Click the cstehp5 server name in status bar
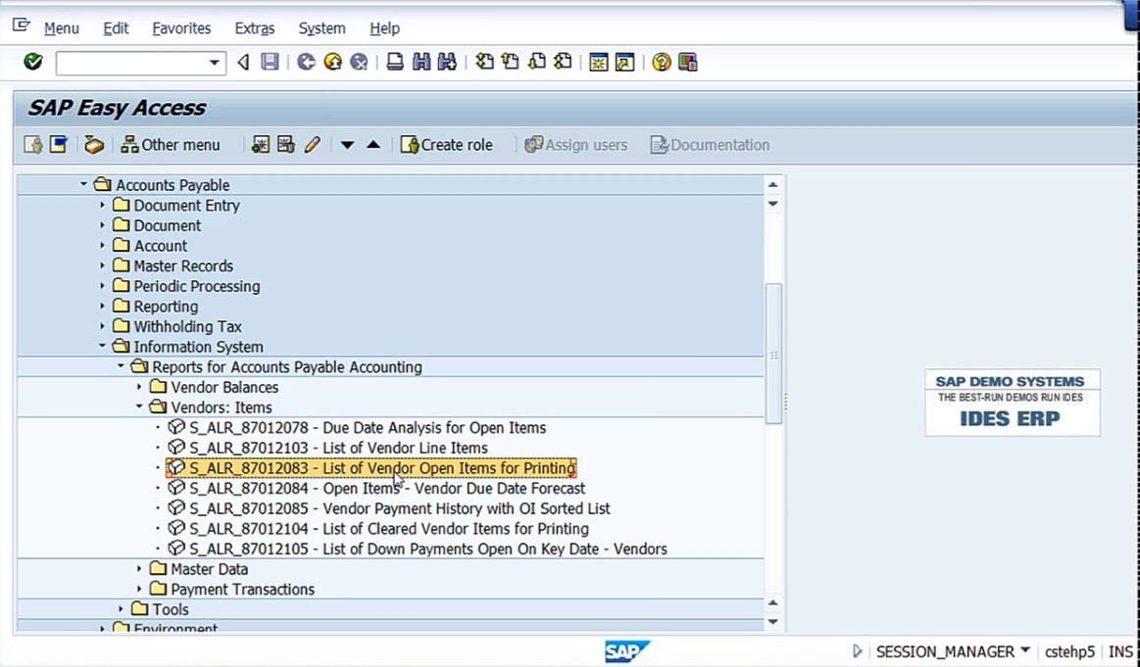 [x=1069, y=651]
